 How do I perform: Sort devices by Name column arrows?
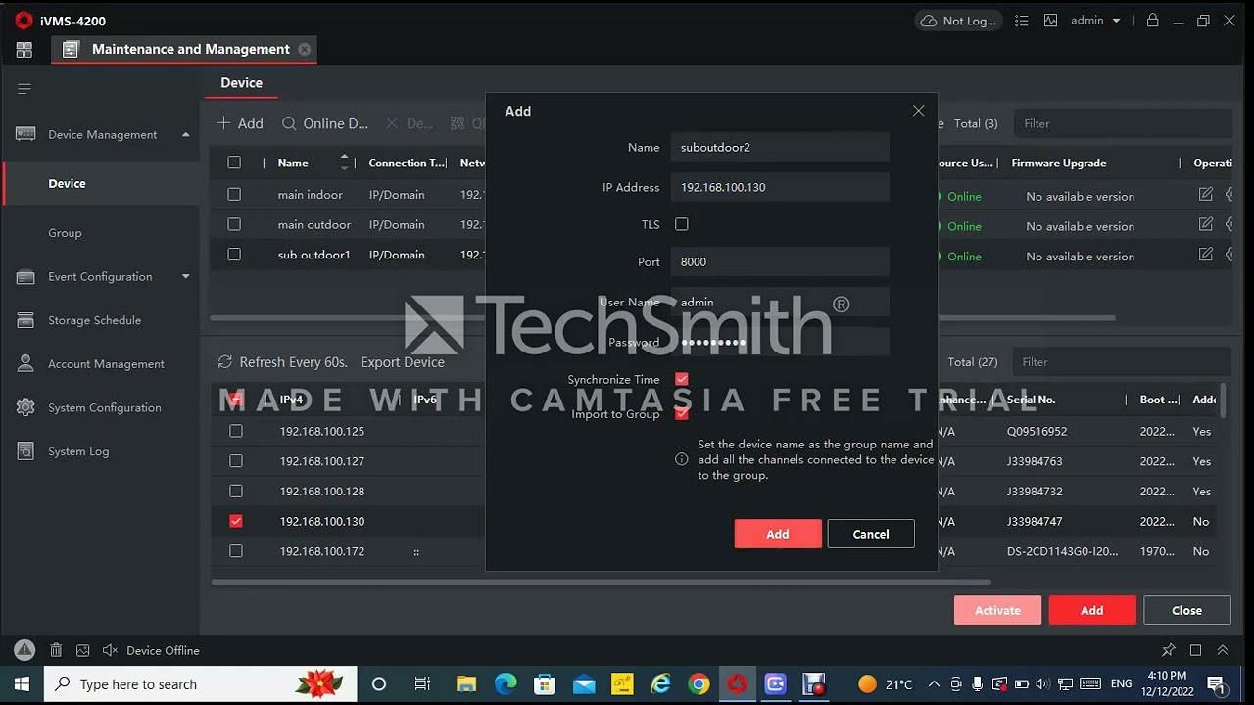344,163
